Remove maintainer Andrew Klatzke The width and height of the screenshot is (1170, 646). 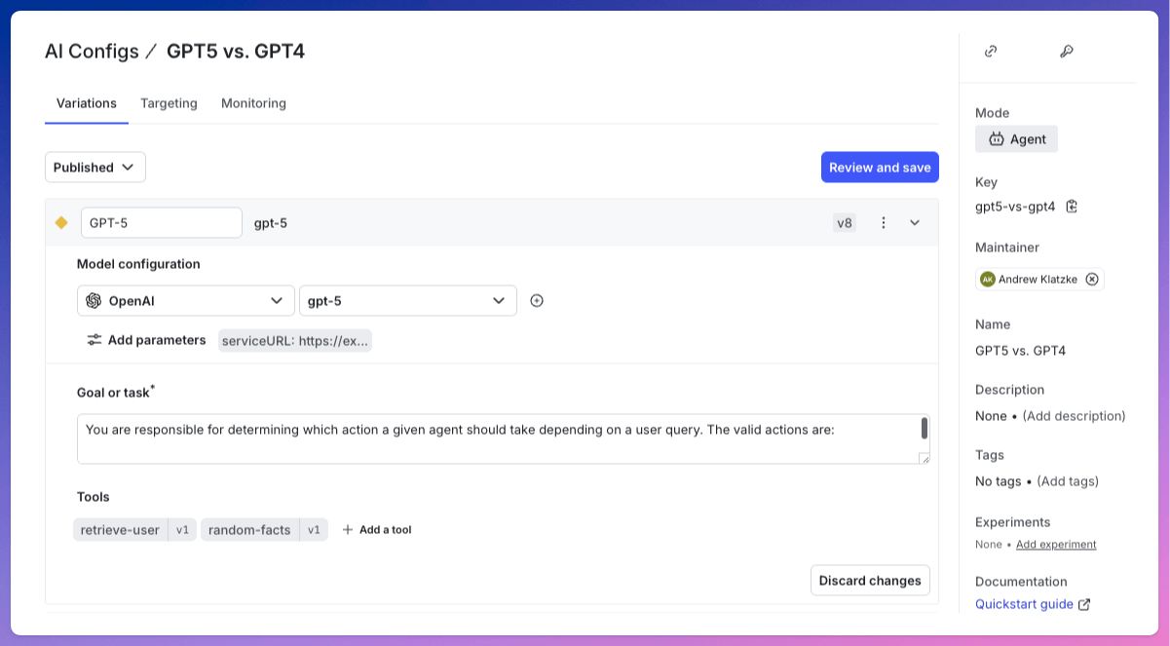[1092, 280]
